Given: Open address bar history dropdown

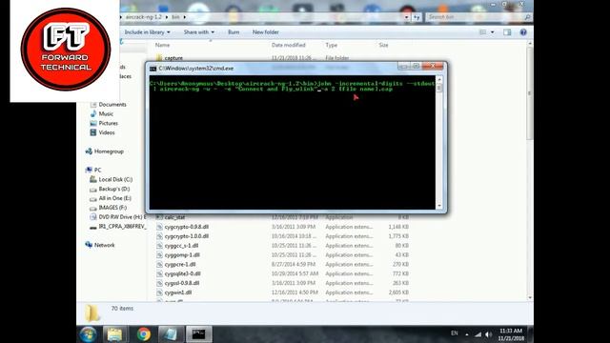Looking at the screenshot, I should pos(407,17).
